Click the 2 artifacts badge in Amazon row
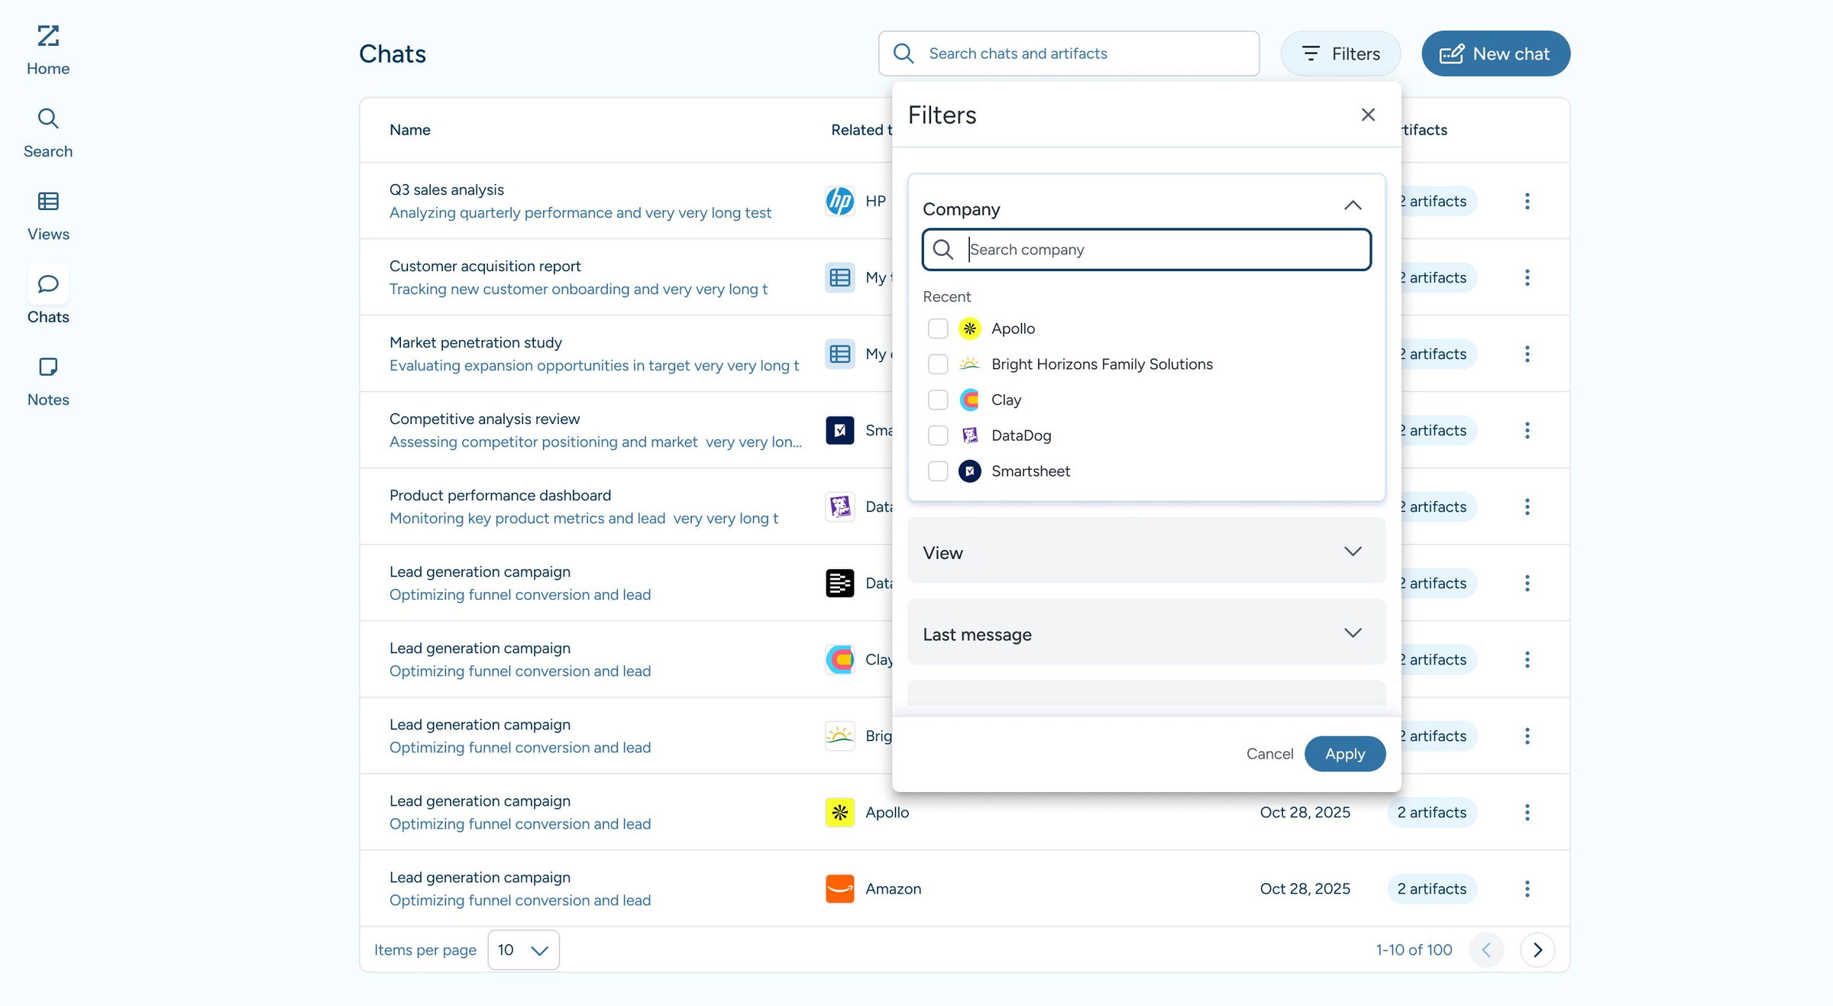Image resolution: width=1833 pixels, height=1006 pixels. (1432, 888)
